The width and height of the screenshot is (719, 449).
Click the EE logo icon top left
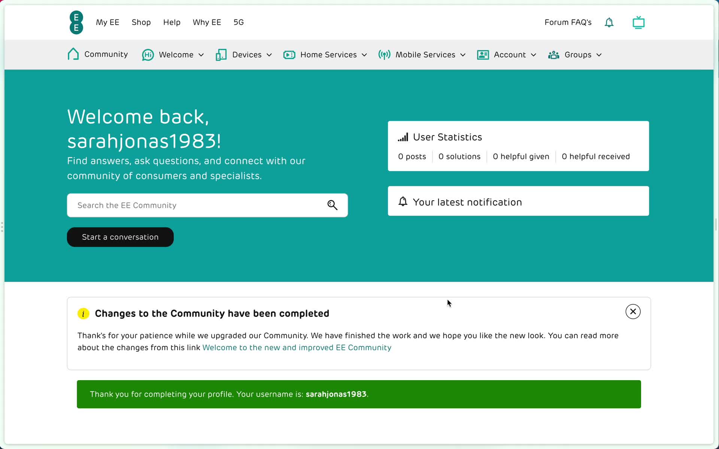point(76,22)
